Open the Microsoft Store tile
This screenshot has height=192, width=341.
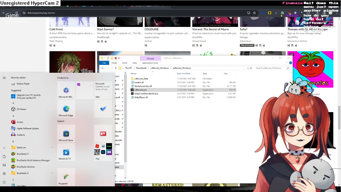pos(66,134)
